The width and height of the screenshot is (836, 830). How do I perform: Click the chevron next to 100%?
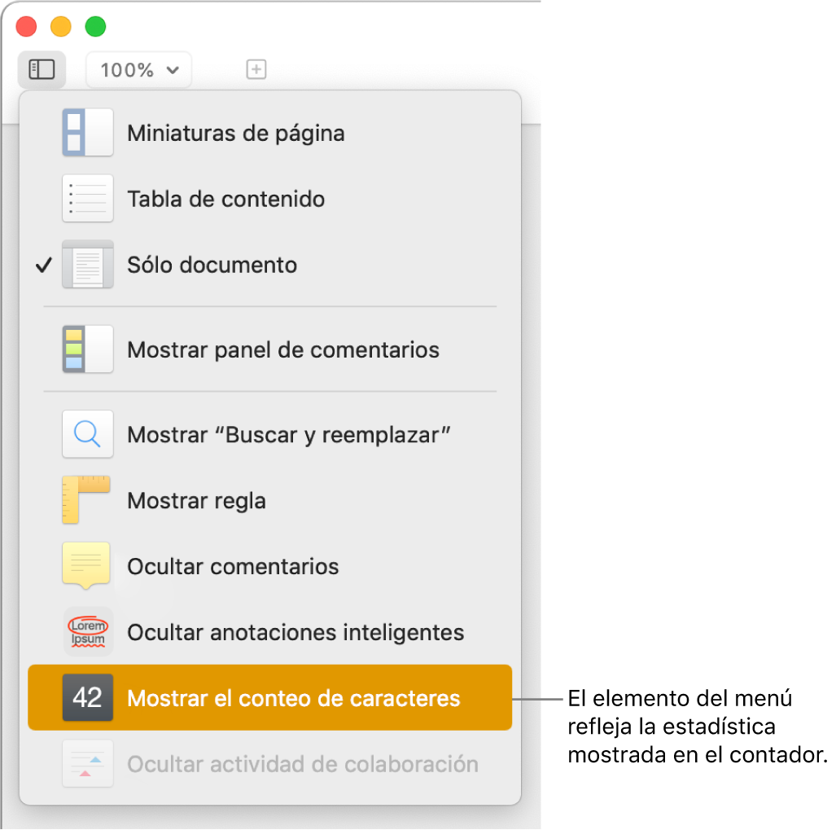[173, 70]
